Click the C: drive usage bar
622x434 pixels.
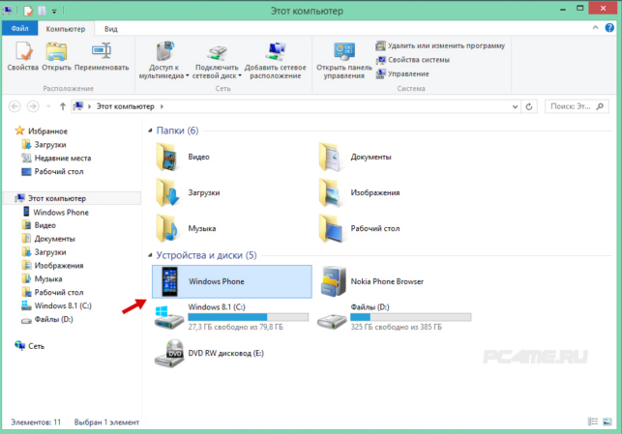pos(248,317)
